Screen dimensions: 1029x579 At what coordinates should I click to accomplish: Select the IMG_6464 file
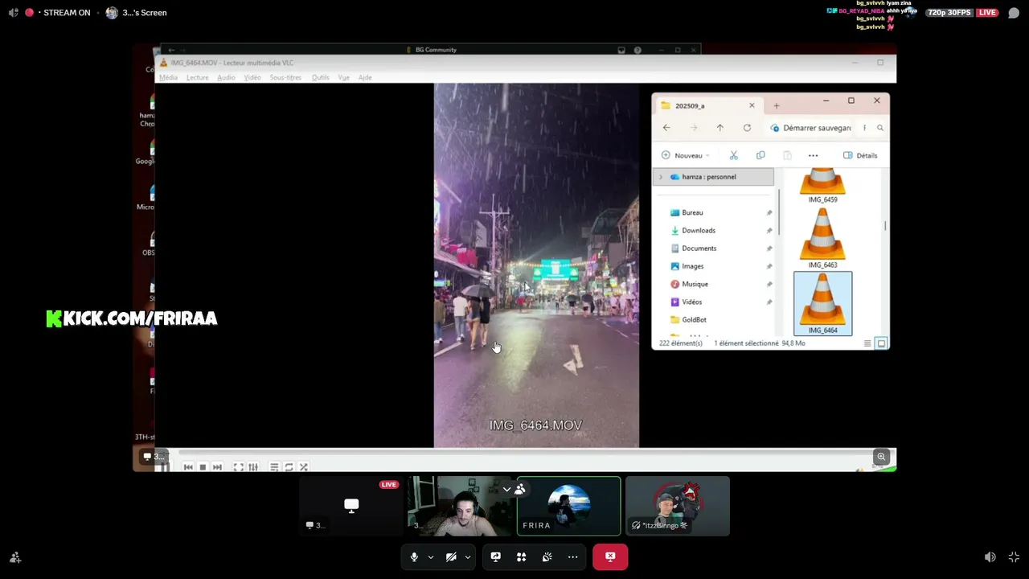coord(822,303)
